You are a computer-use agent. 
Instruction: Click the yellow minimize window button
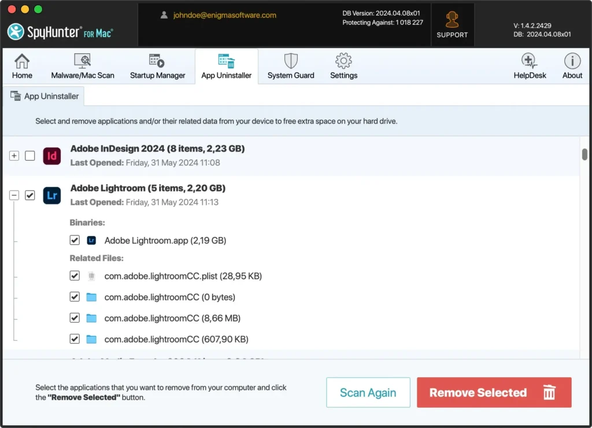tap(25, 9)
